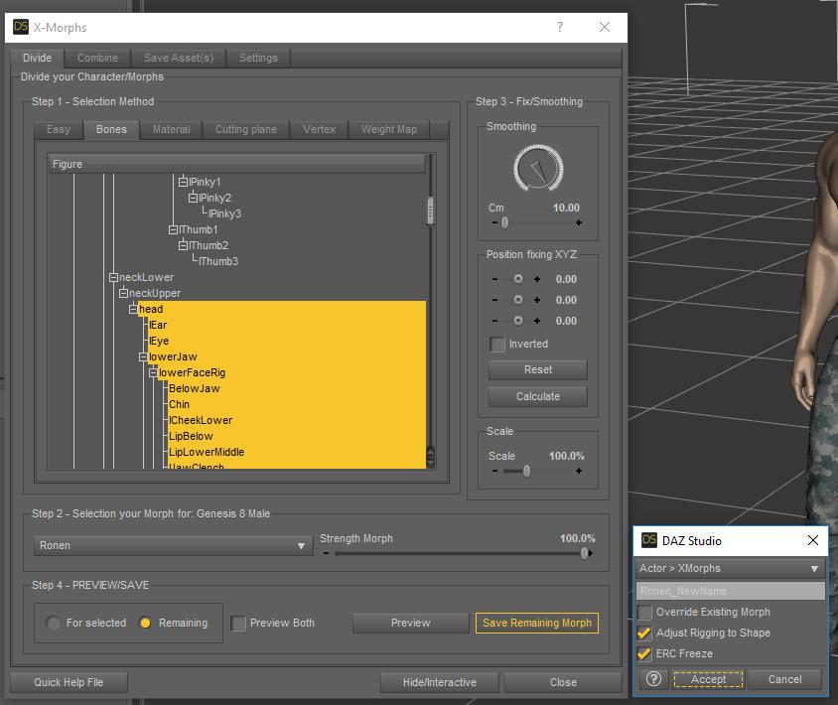Check Override Existing Morph
This screenshot has height=705, width=838.
click(x=645, y=612)
